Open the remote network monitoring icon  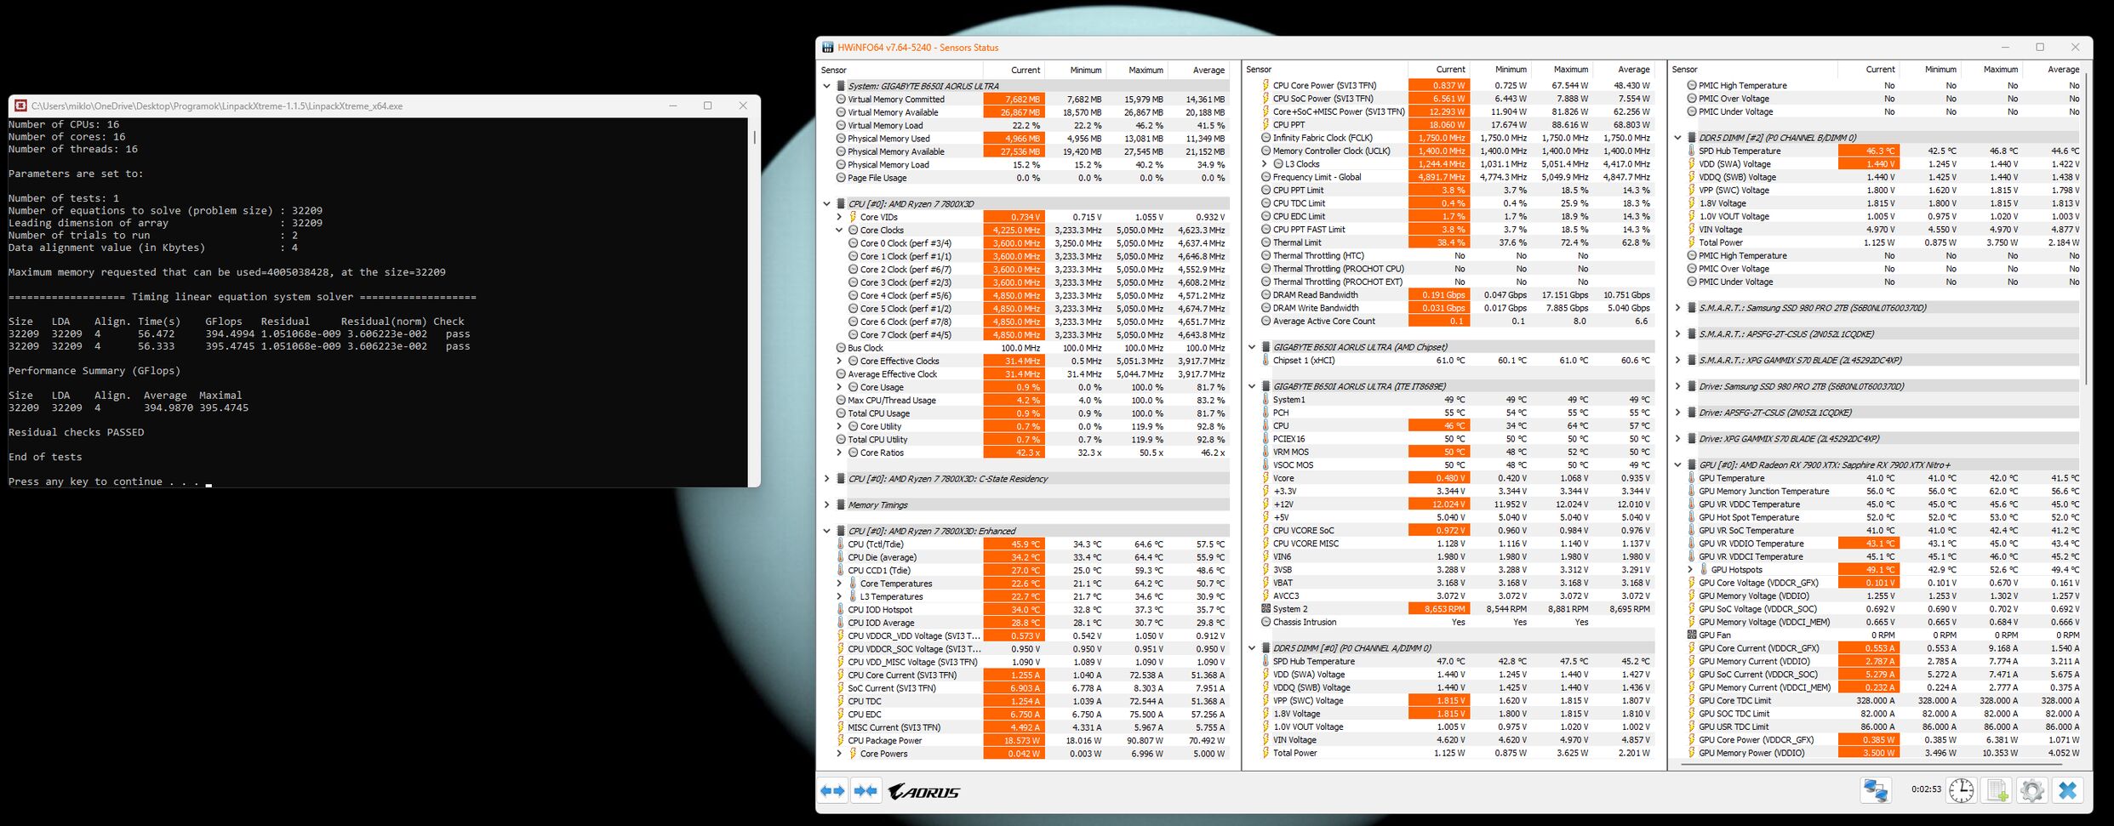click(1876, 790)
